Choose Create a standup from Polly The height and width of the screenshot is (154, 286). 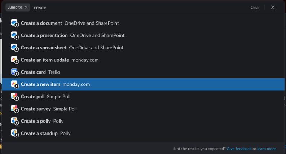click(45, 133)
